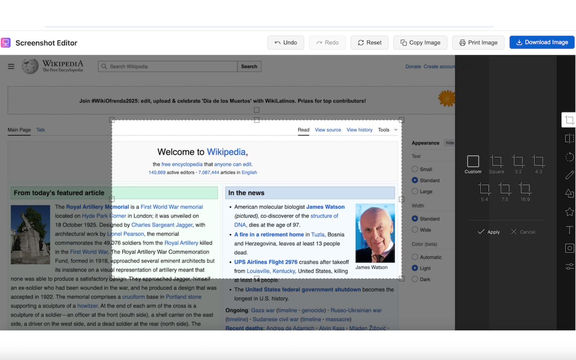Apply the crop selection
Image resolution: width=576 pixels, height=360 pixels.
(489, 232)
